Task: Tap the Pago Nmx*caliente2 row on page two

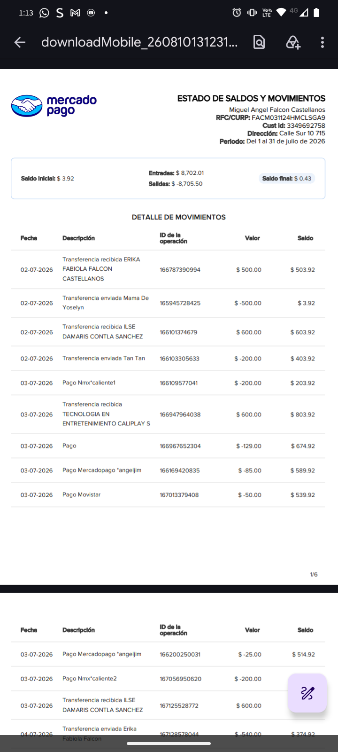Action: pyautogui.click(x=168, y=679)
